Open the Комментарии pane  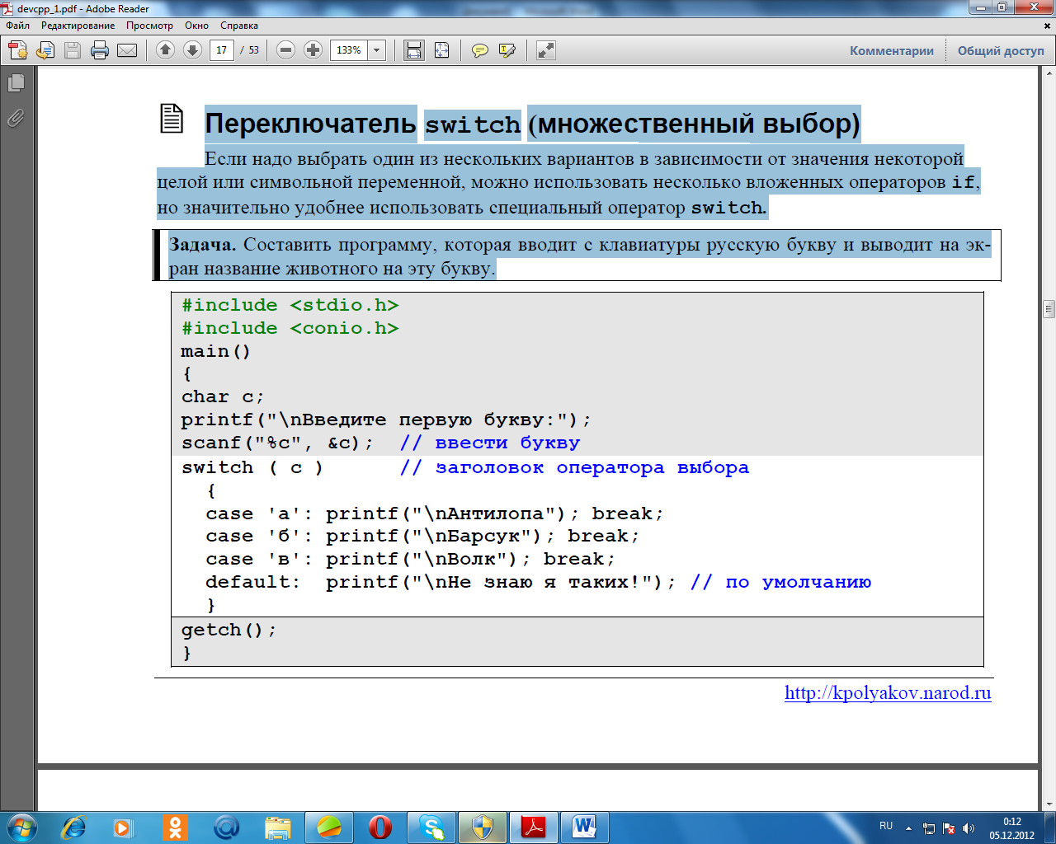coord(892,50)
